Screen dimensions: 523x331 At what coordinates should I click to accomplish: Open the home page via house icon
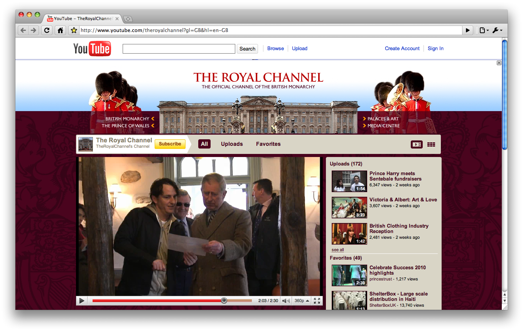coord(60,30)
